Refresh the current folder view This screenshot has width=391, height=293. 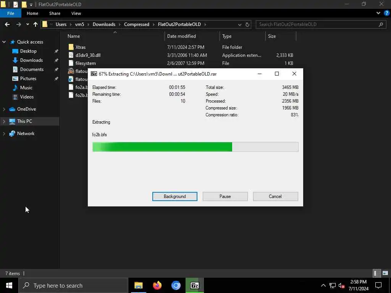pyautogui.click(x=247, y=24)
